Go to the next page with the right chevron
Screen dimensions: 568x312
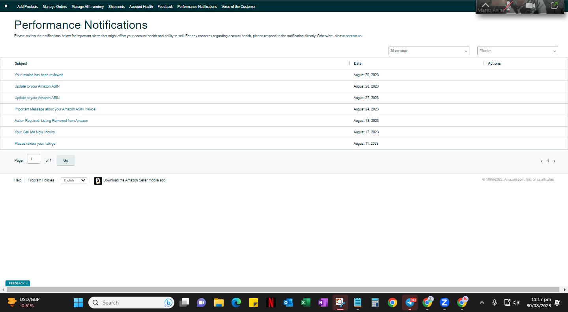tap(554, 161)
